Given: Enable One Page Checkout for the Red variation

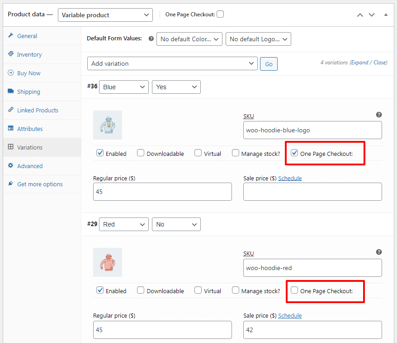Looking at the screenshot, I should click(x=294, y=290).
